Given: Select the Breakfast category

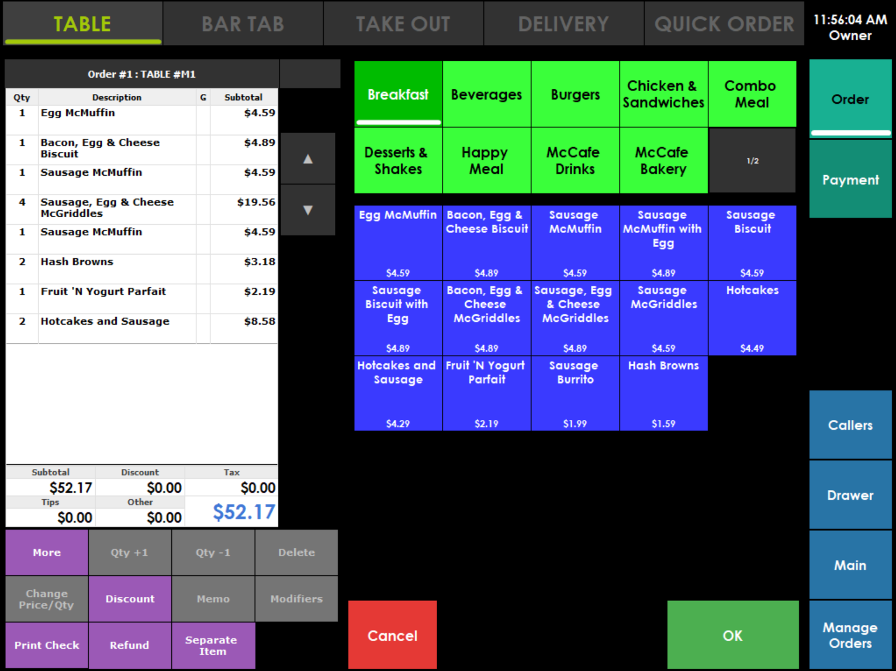Looking at the screenshot, I should [398, 94].
